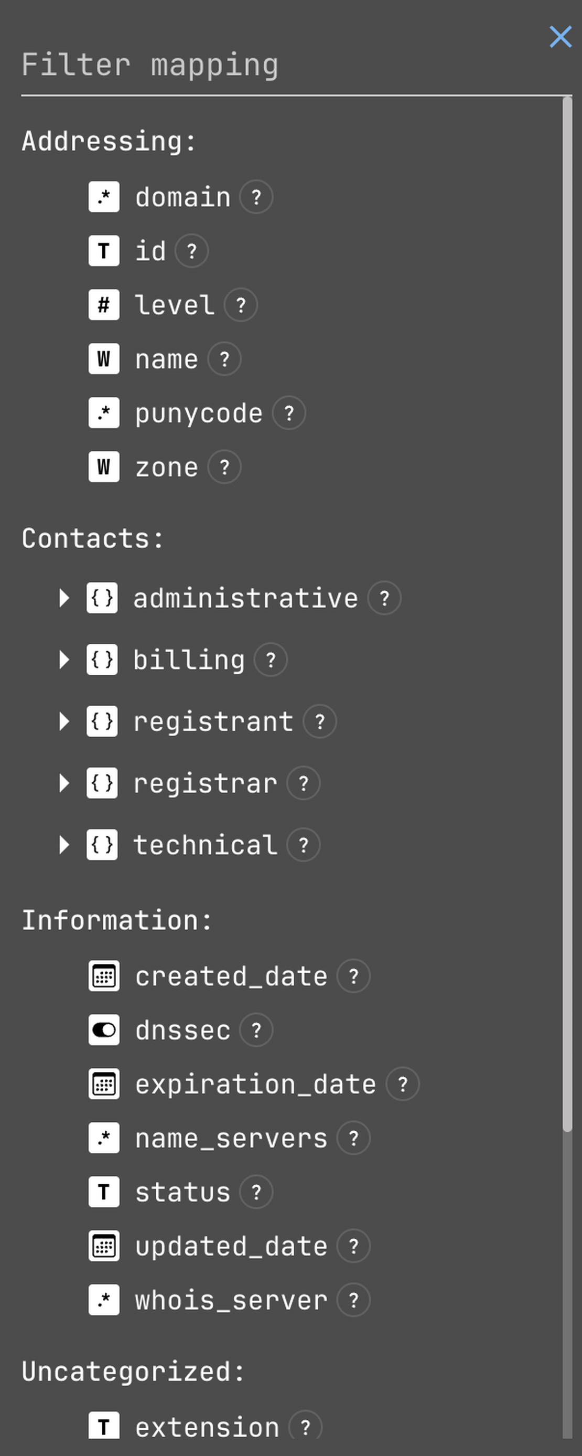Screen dimensions: 582x1456
Task: Expand the administrative contact group
Action: (x=64, y=598)
